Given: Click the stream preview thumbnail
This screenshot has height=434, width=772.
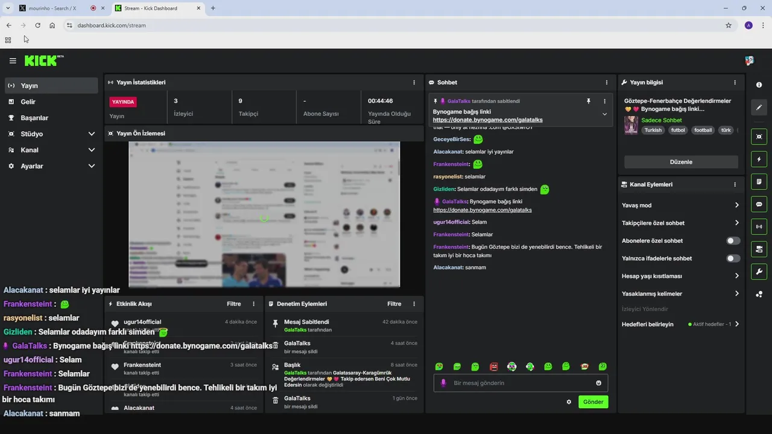Looking at the screenshot, I should coord(264,215).
